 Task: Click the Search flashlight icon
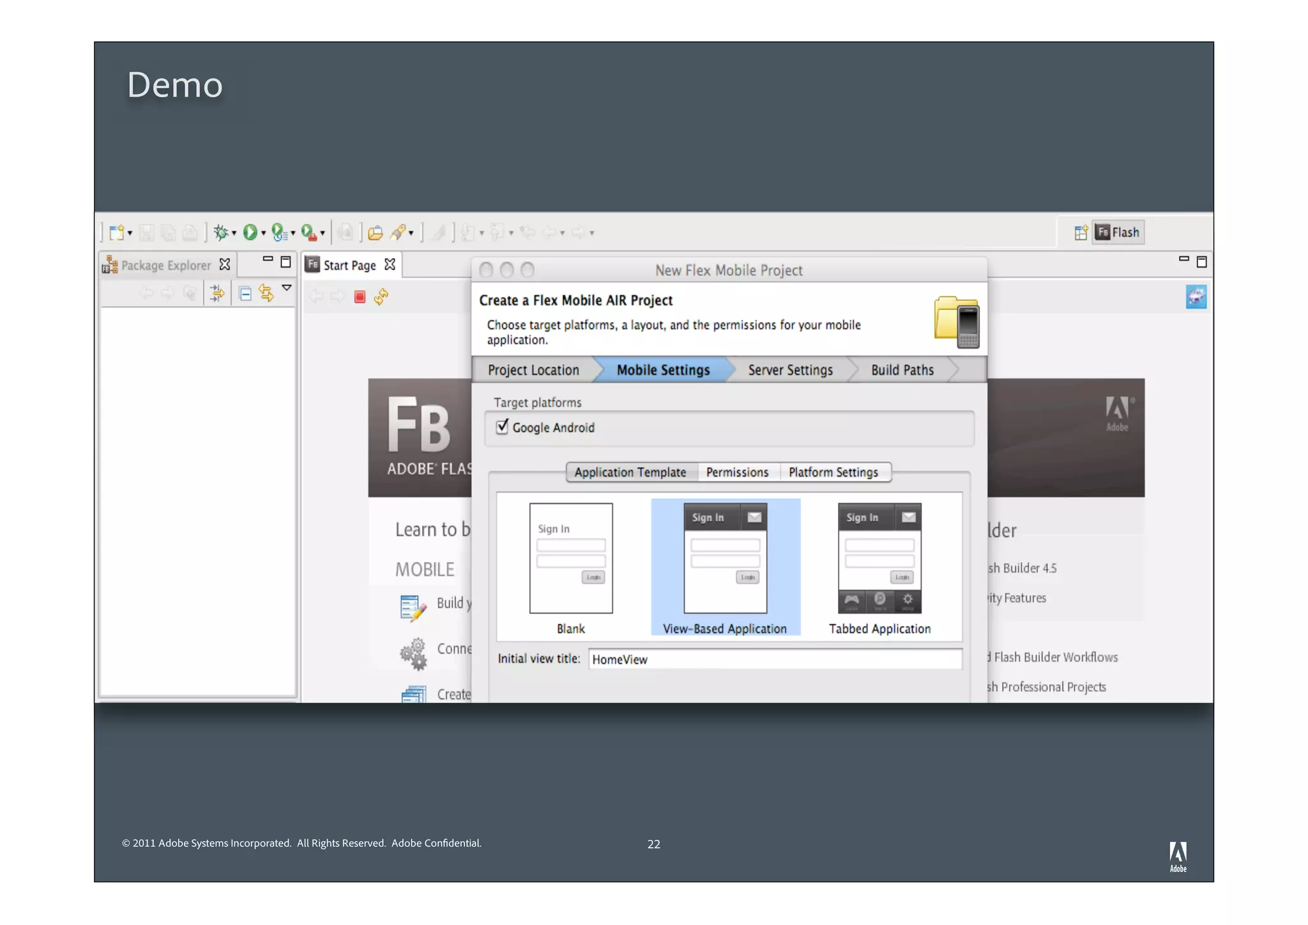tap(398, 233)
